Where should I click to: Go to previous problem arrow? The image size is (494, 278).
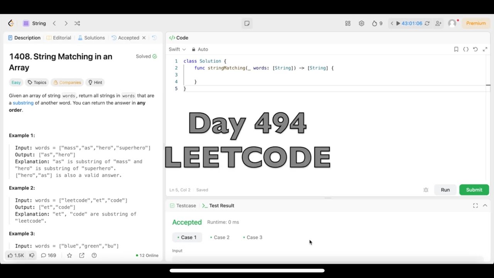(54, 23)
